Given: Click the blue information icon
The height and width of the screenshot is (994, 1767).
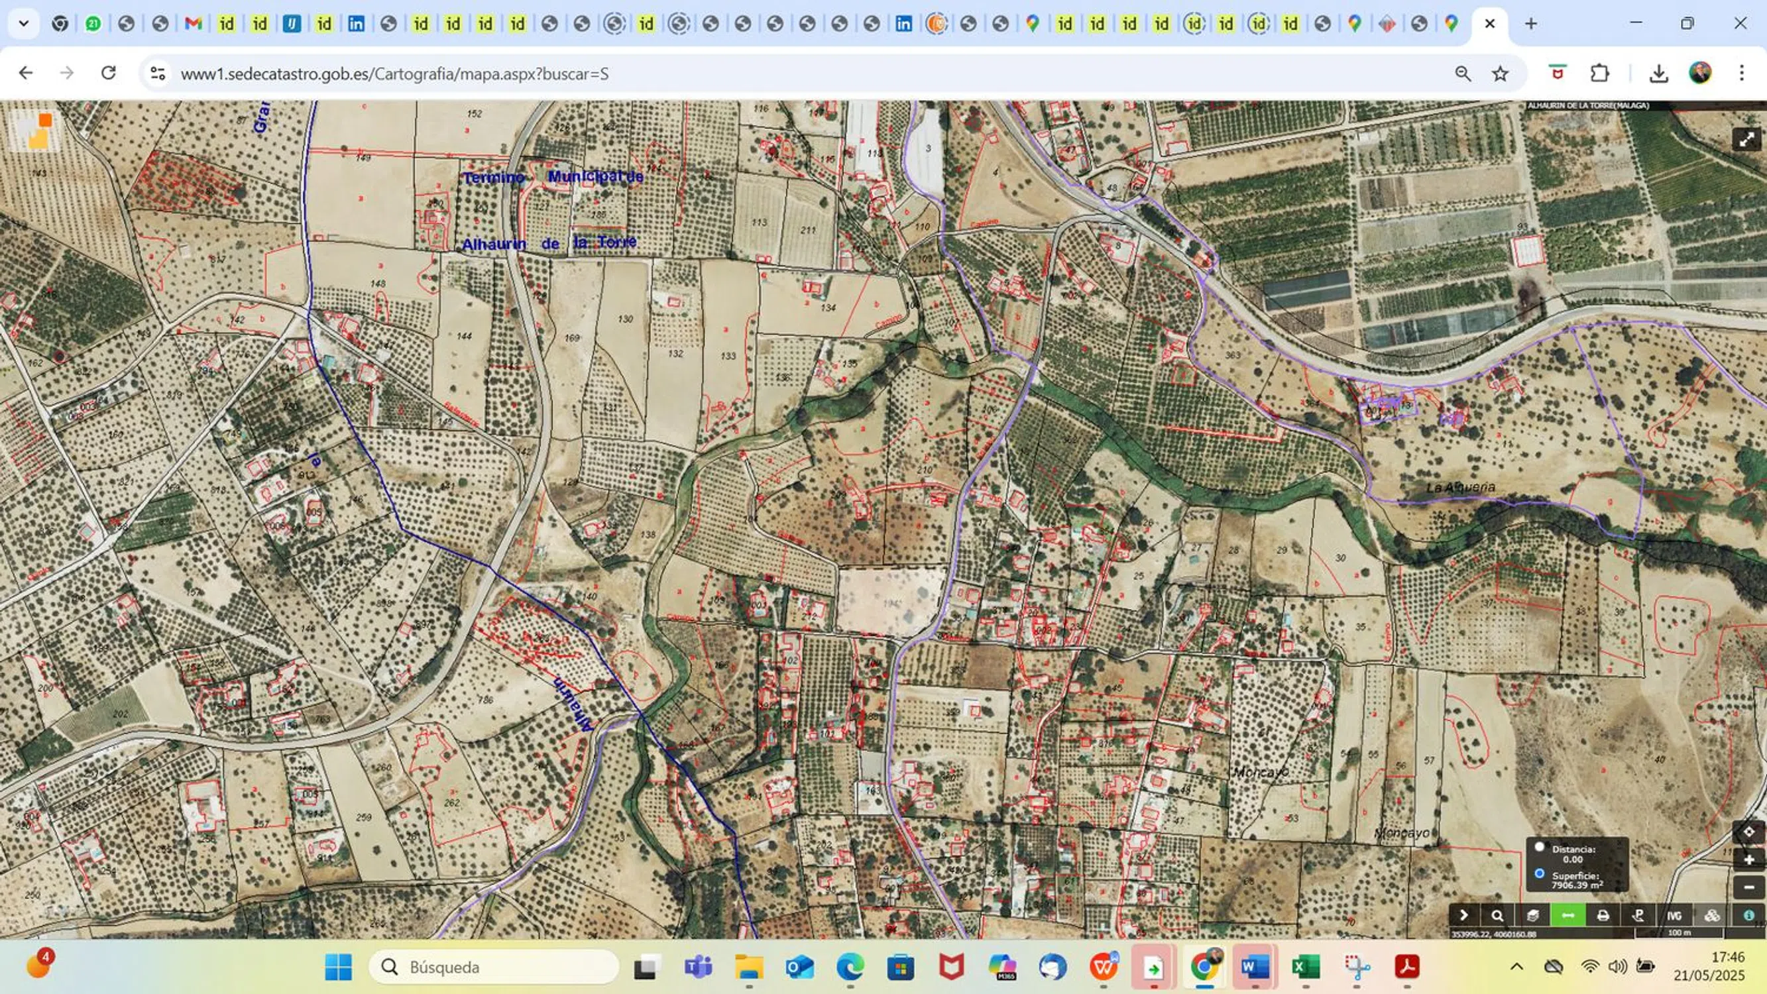Looking at the screenshot, I should pyautogui.click(x=1748, y=915).
